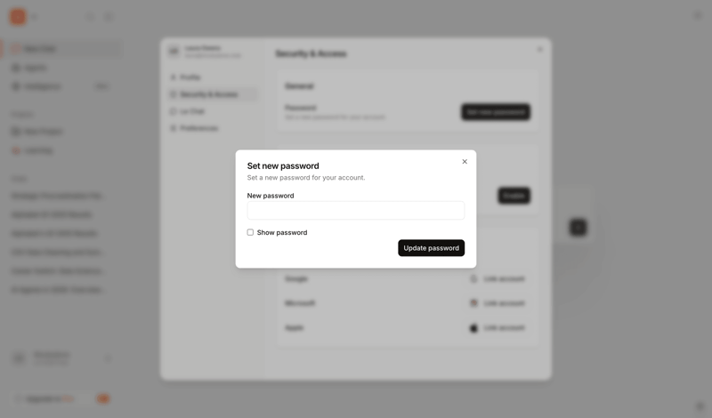Click the Update password button
The image size is (712, 418).
coord(431,248)
